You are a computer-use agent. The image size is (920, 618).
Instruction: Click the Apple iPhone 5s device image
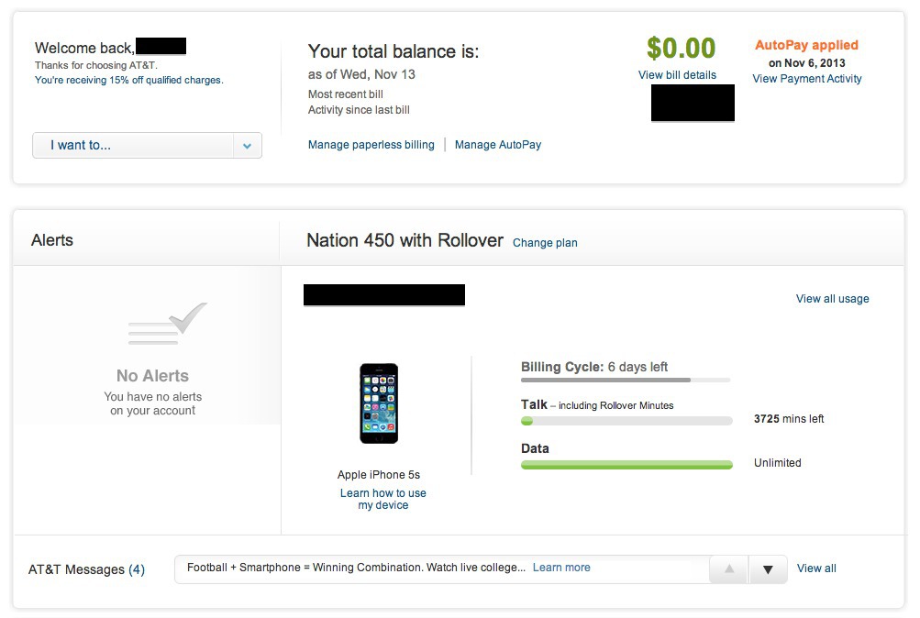click(379, 403)
